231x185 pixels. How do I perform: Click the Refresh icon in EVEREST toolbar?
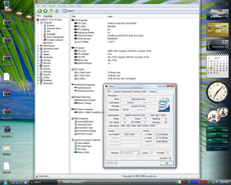click(x=57, y=11)
